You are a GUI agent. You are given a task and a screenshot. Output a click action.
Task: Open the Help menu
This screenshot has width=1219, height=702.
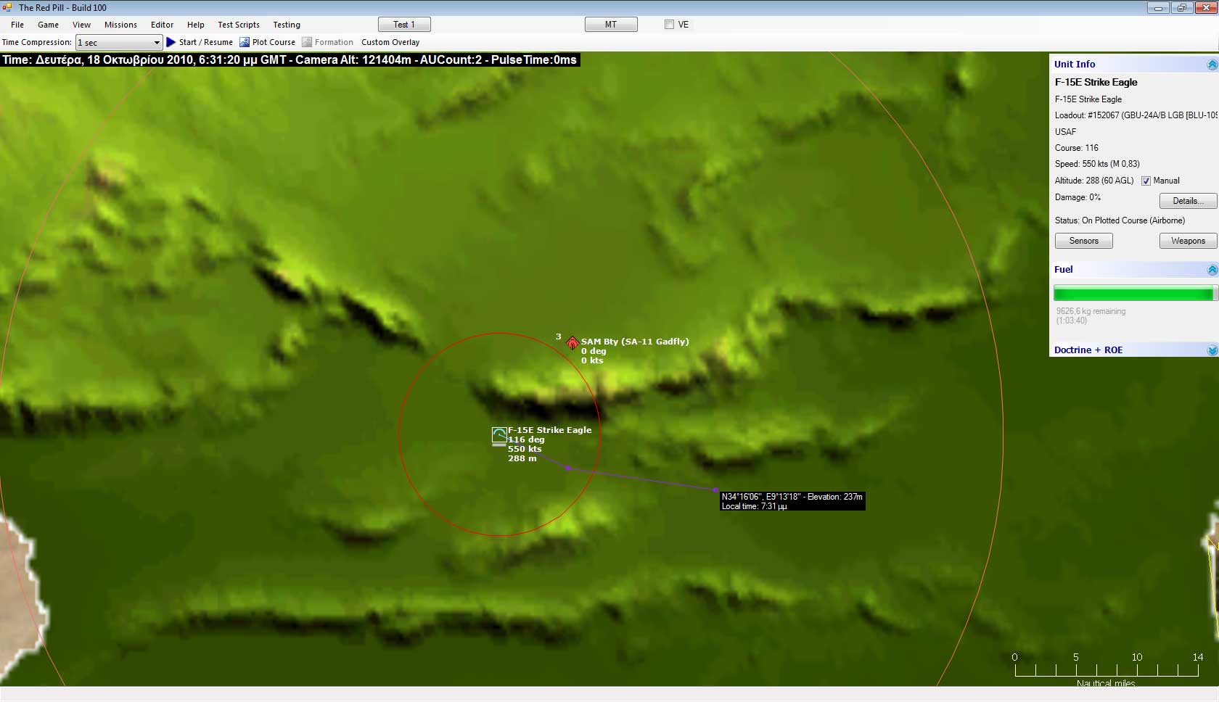click(x=196, y=25)
